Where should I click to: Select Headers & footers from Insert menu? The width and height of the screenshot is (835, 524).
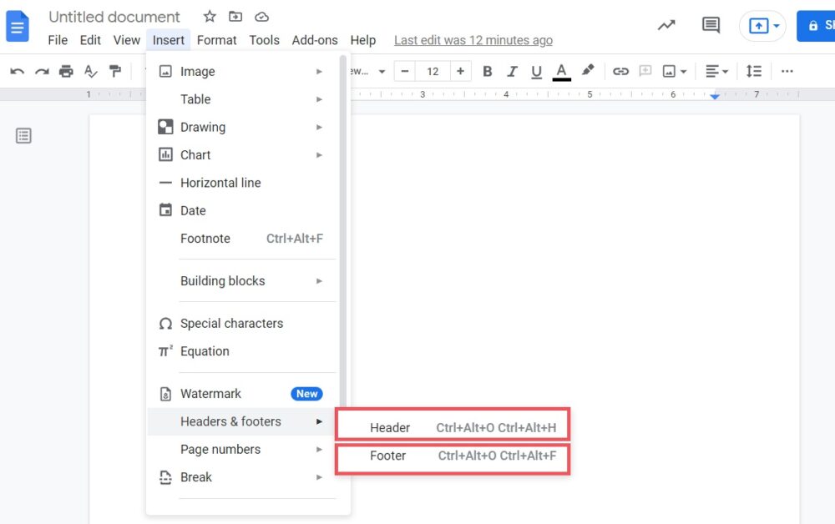tap(230, 421)
